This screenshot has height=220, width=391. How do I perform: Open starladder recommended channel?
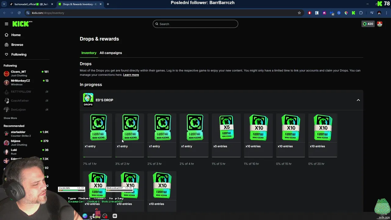26,134
